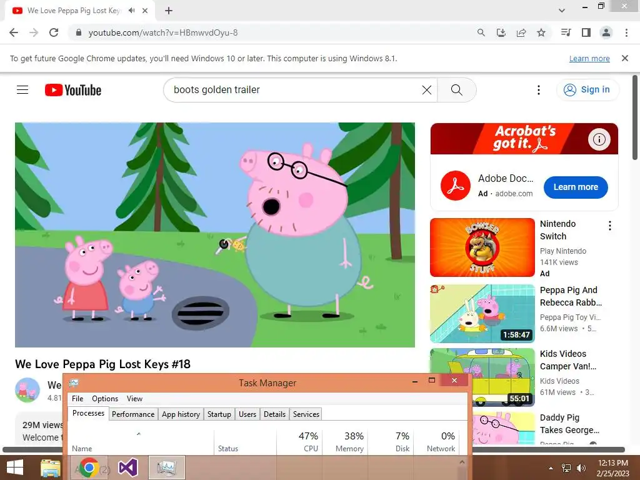The height and width of the screenshot is (480, 640).
Task: Sort processes by Disk column
Action: tap(391, 442)
